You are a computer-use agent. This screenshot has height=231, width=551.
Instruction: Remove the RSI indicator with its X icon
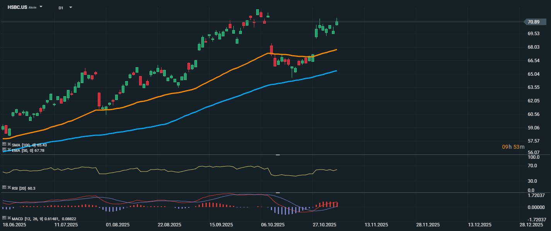point(9,187)
